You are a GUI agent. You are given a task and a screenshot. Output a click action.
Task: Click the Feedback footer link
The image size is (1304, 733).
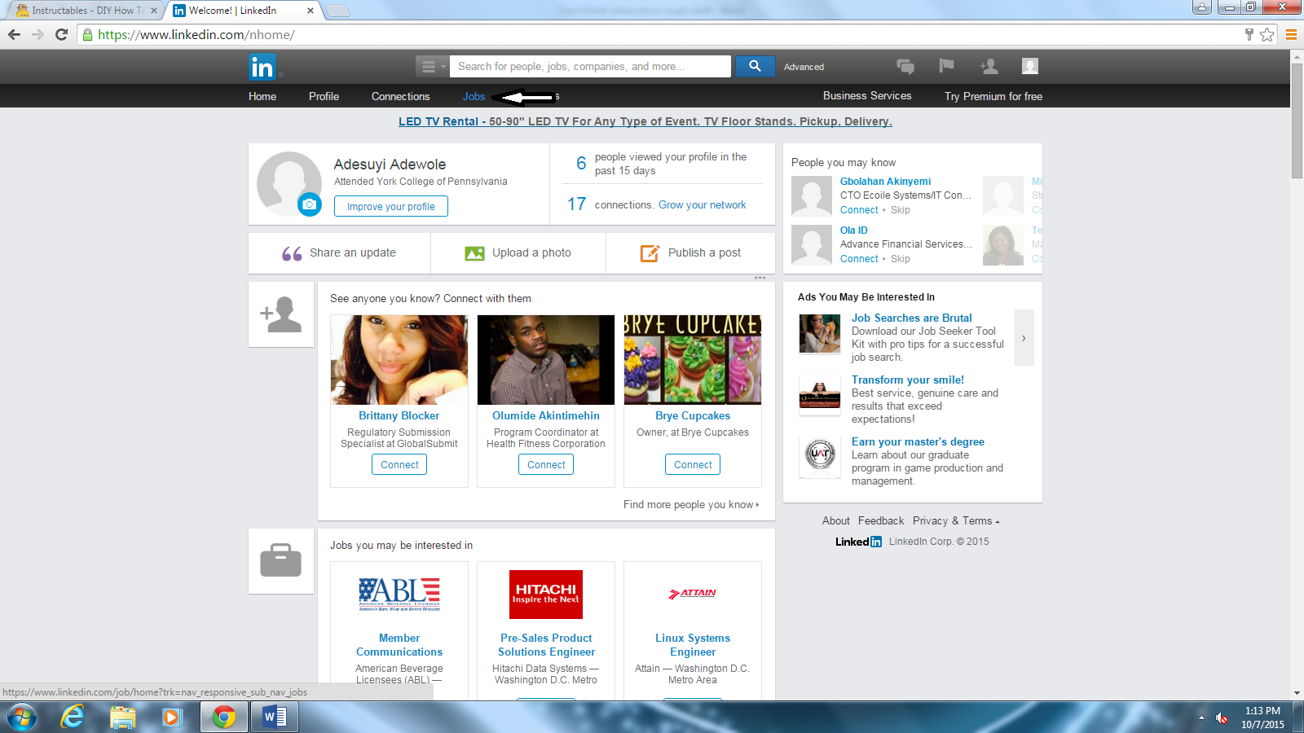pos(881,521)
